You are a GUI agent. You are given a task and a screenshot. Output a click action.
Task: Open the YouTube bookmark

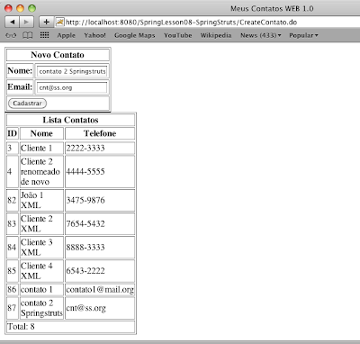tap(178, 35)
